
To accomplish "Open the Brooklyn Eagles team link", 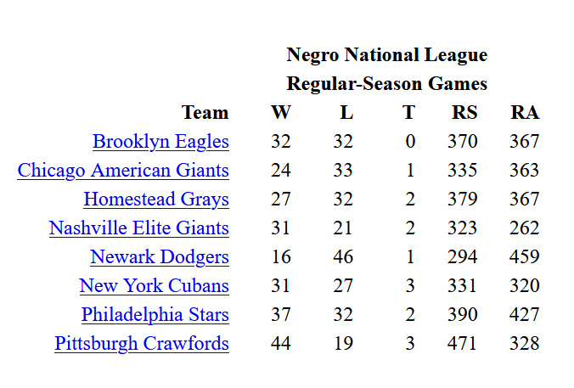I will (160, 141).
